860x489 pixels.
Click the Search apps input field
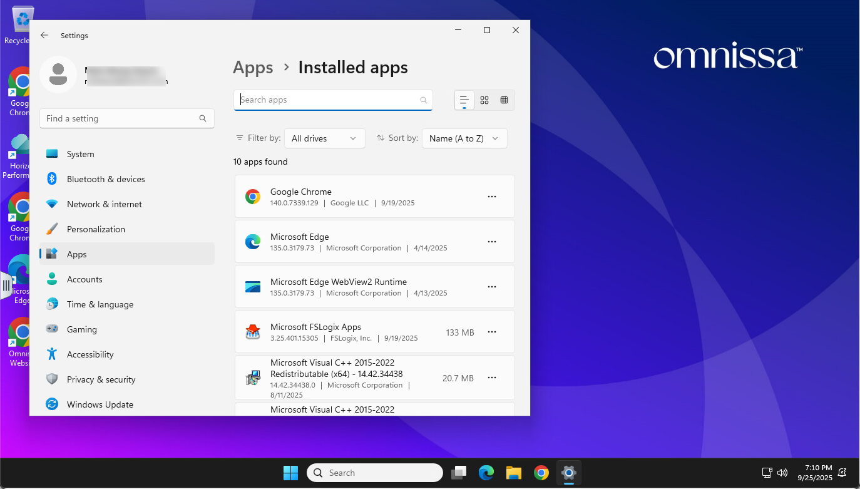329,100
